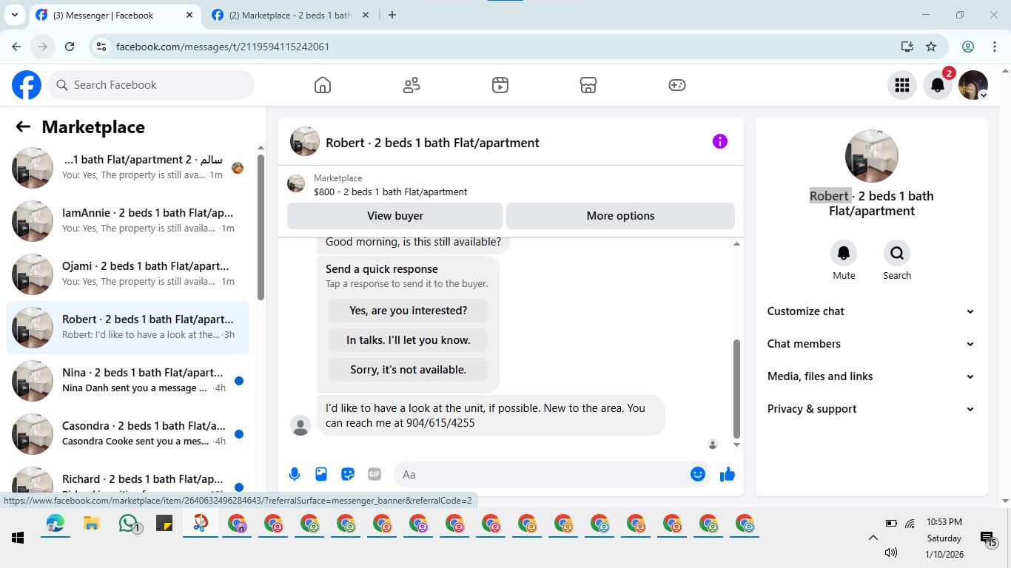Open the Facebook logo home link
Viewport: 1011px width, 568px height.
[27, 85]
